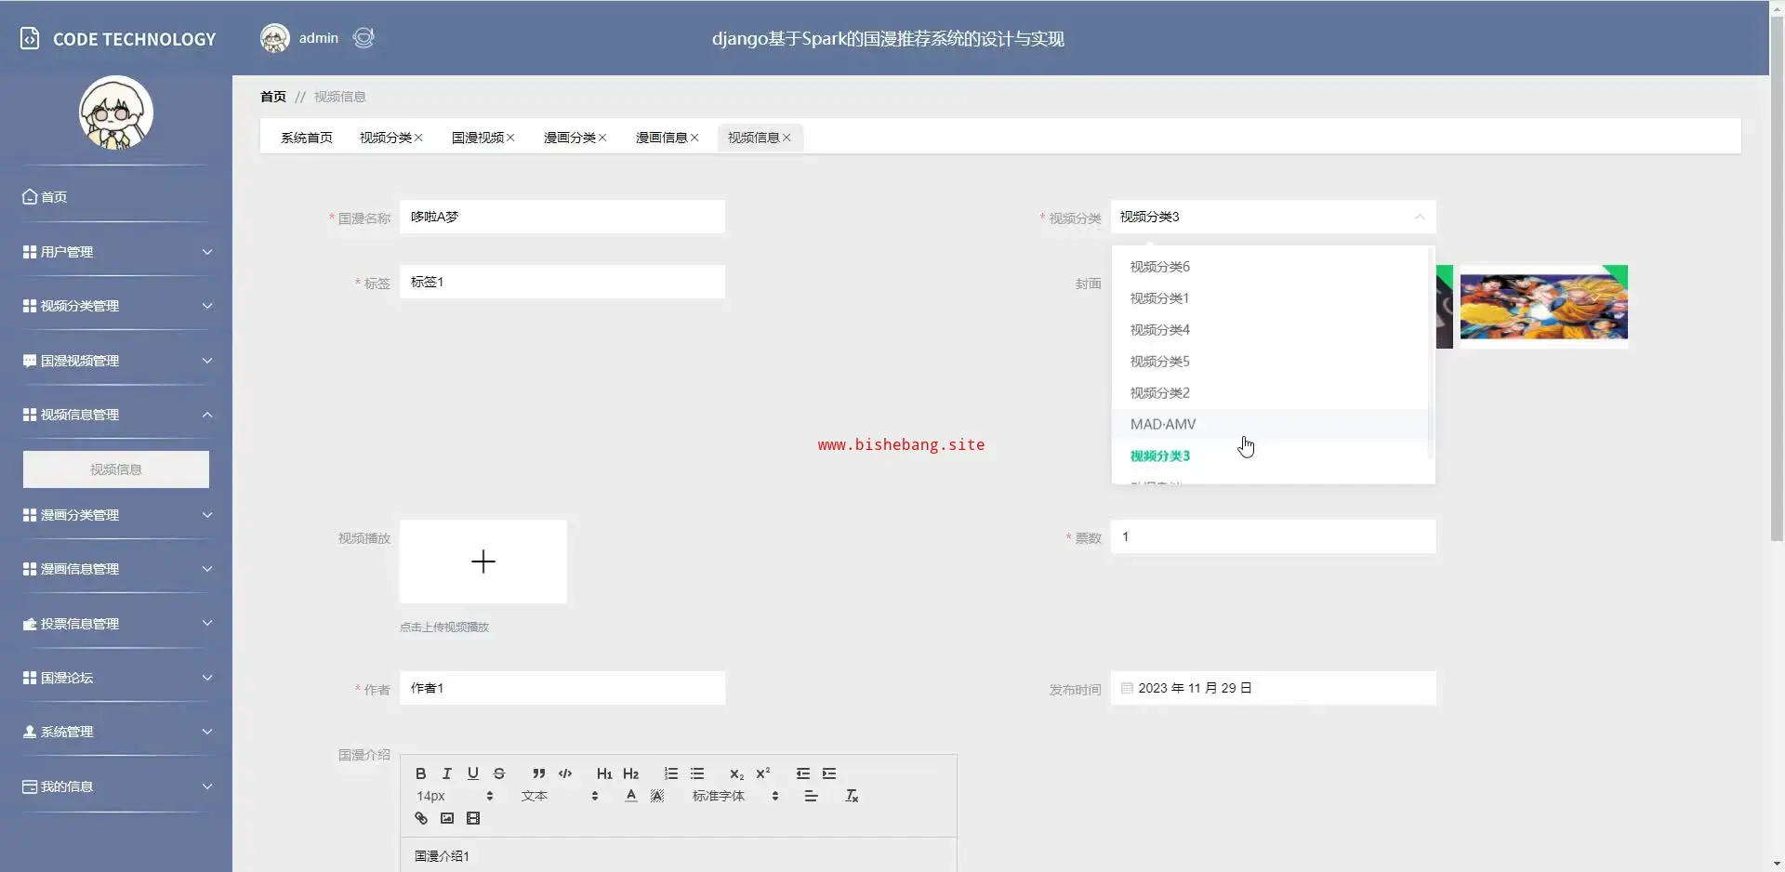The image size is (1785, 872).
Task: Click the 首页 breadcrumb link
Action: [273, 97]
